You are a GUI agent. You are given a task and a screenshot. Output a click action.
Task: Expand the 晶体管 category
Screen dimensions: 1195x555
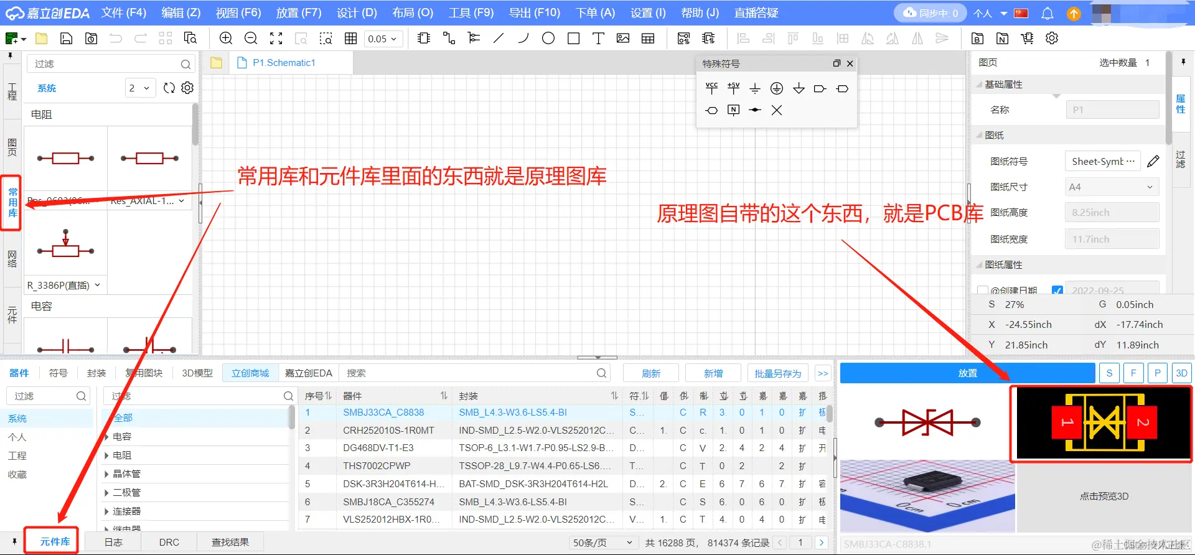coord(106,474)
